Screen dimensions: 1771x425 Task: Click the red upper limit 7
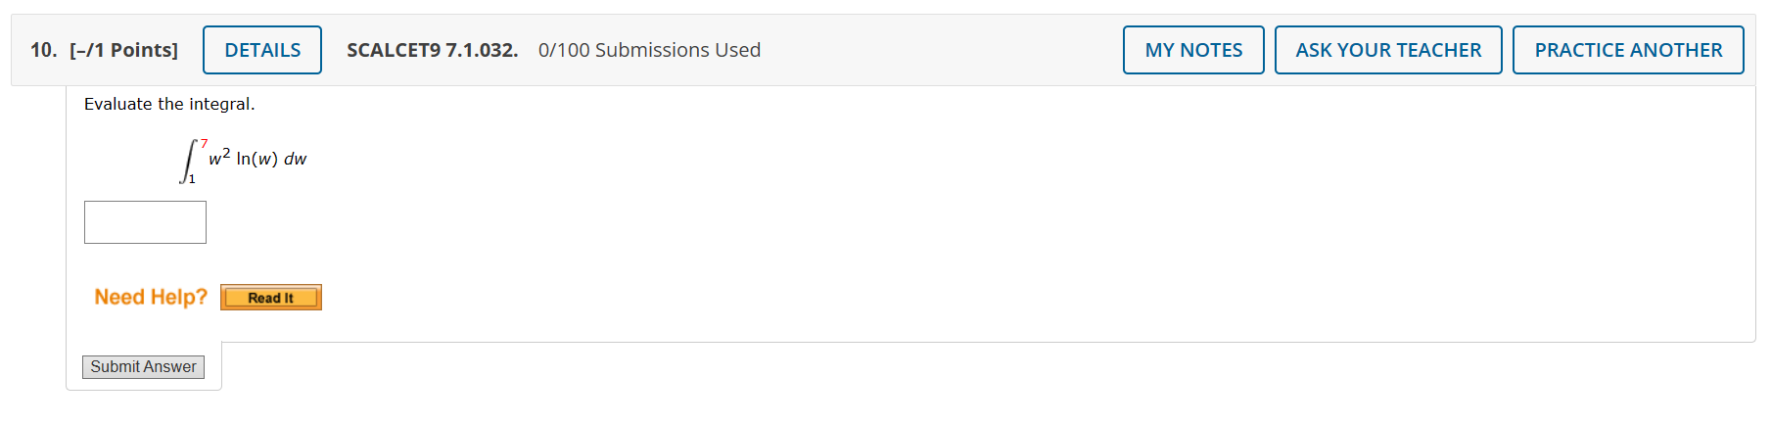(204, 143)
